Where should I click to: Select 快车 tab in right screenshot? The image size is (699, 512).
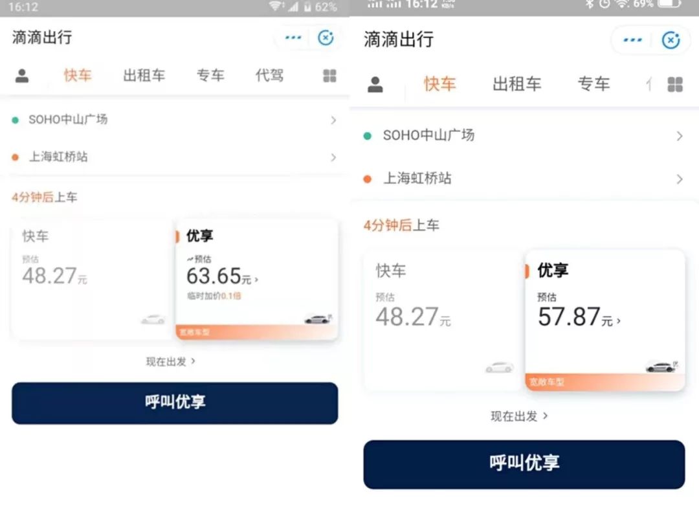pyautogui.click(x=439, y=84)
